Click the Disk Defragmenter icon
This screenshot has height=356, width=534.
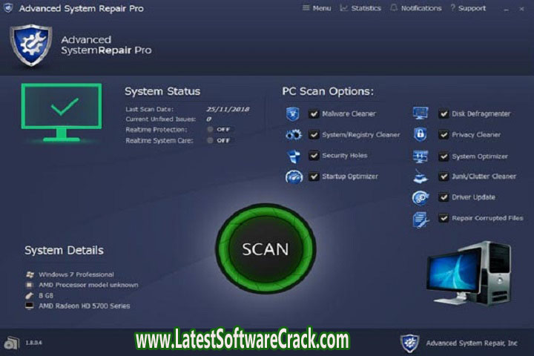[421, 113]
